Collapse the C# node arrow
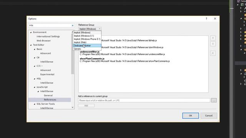 pos(35,58)
